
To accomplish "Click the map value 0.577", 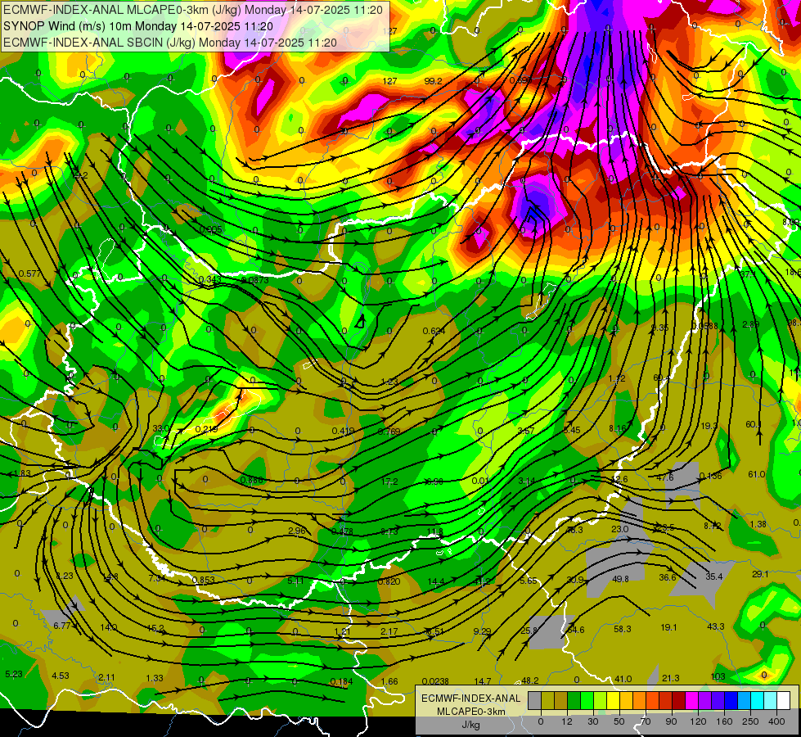I will 29,274.
